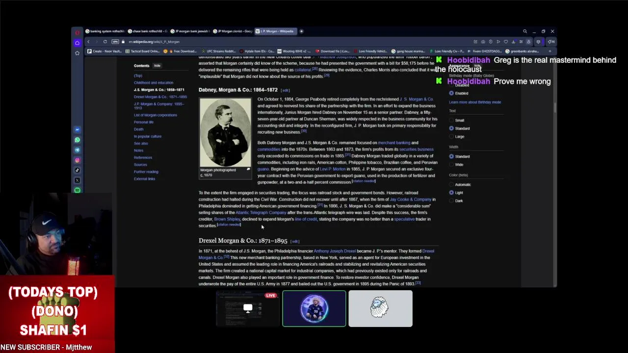
Task: Reload the Wikipedia page
Action: click(105, 42)
